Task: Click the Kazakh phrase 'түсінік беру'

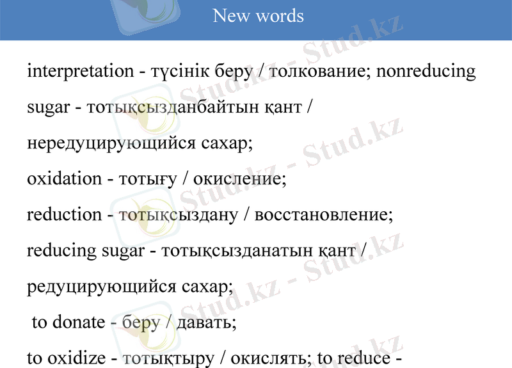Action: click(x=202, y=72)
